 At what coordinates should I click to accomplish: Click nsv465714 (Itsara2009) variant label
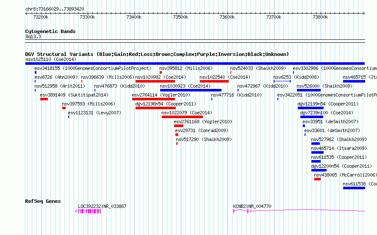(x=339, y=148)
